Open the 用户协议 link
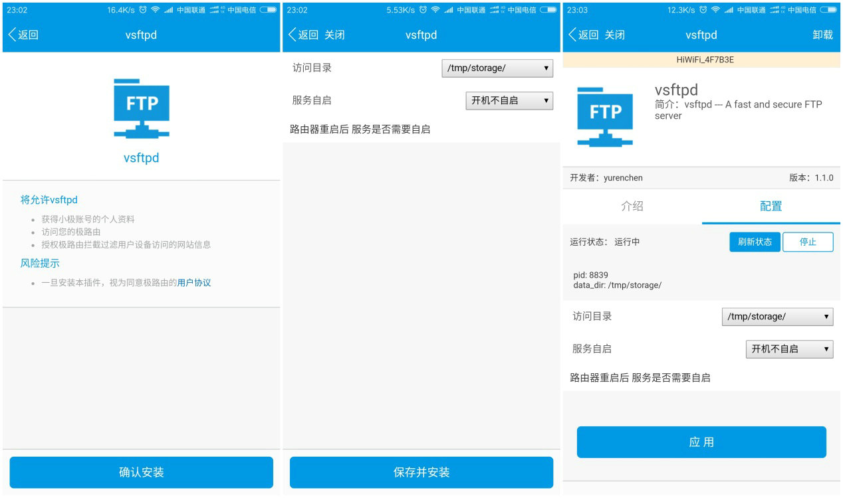The width and height of the screenshot is (843, 498). 194,282
